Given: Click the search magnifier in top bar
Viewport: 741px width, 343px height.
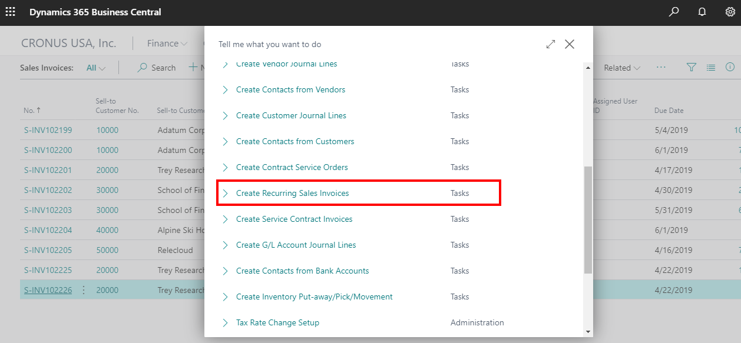Looking at the screenshot, I should pyautogui.click(x=674, y=12).
